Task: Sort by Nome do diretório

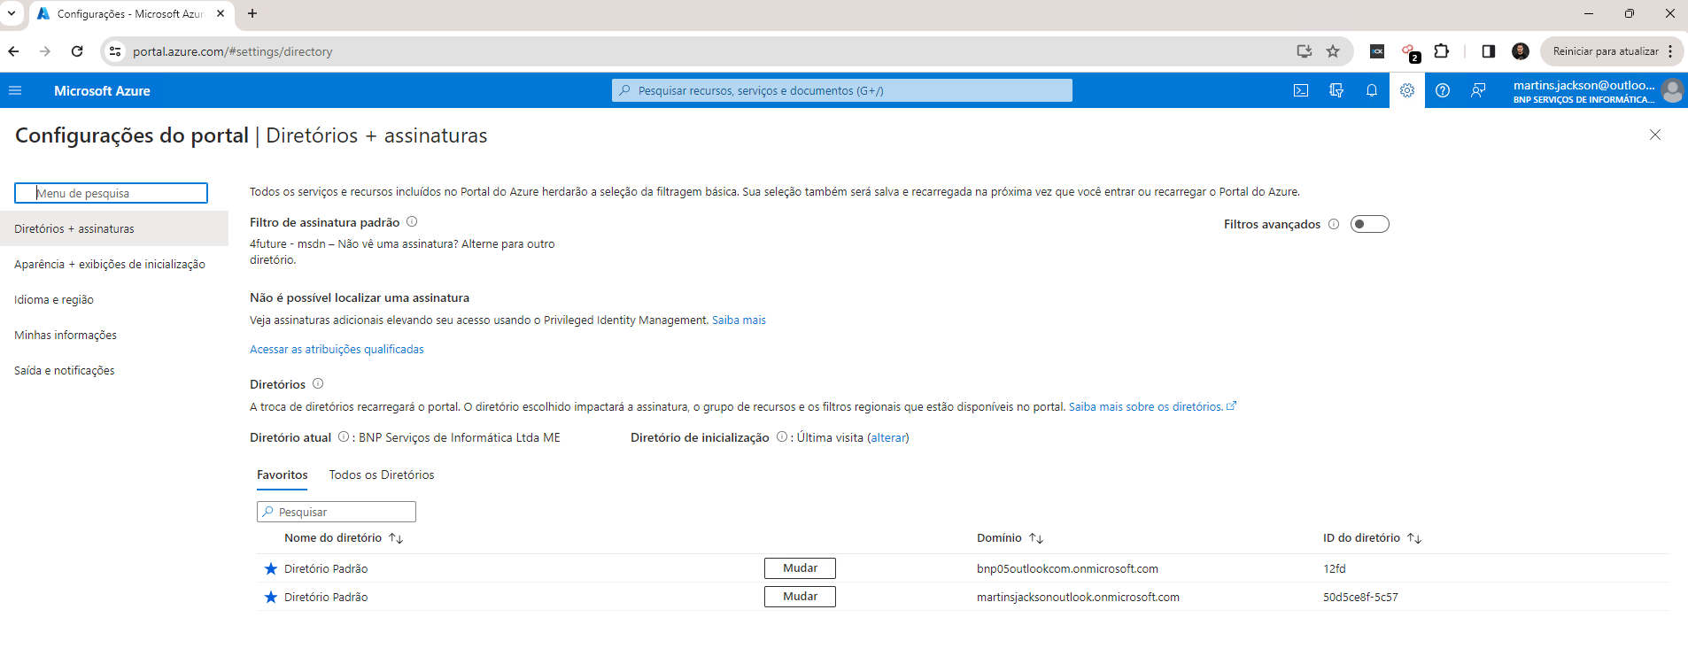Action: [344, 538]
